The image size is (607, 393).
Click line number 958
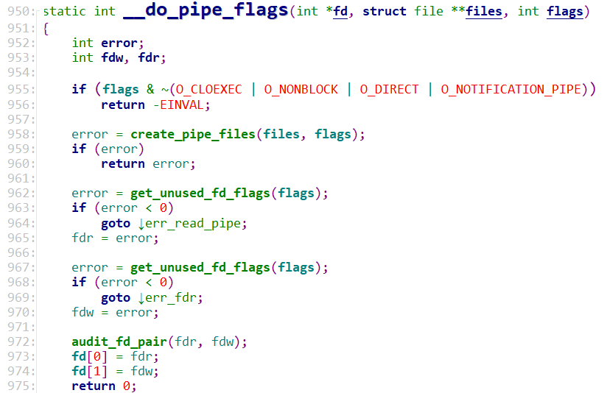[x=18, y=134]
